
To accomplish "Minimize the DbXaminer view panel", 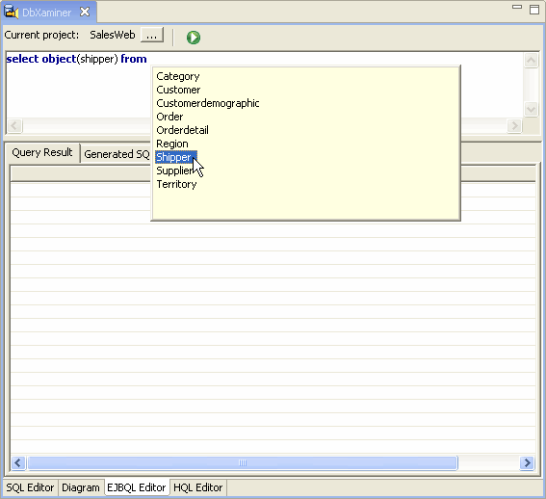I will pyautogui.click(x=517, y=7).
